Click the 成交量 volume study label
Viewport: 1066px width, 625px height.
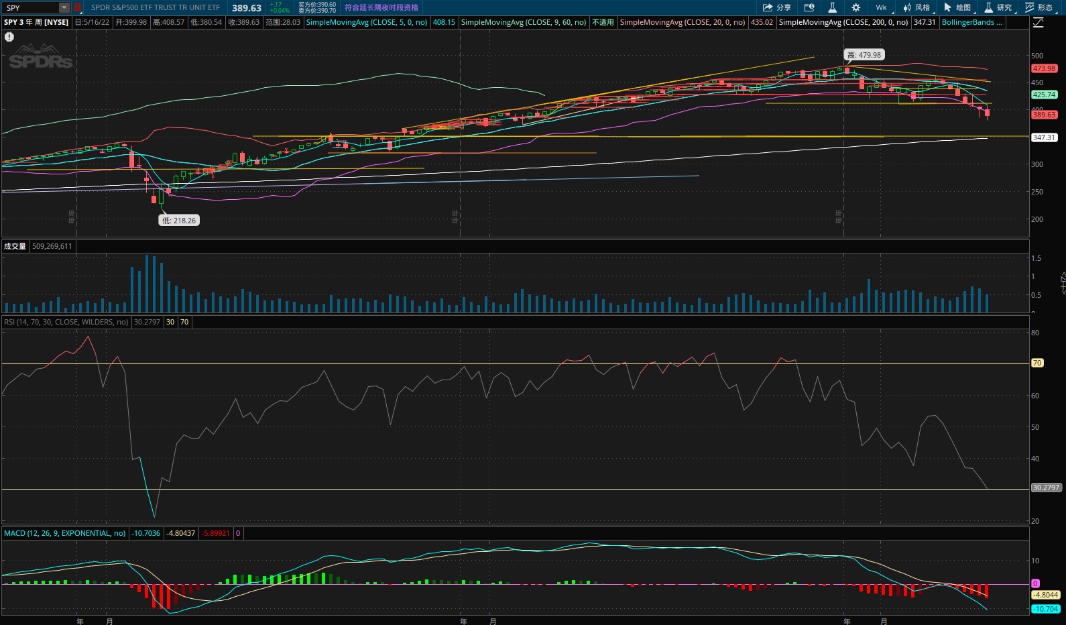pyautogui.click(x=15, y=246)
